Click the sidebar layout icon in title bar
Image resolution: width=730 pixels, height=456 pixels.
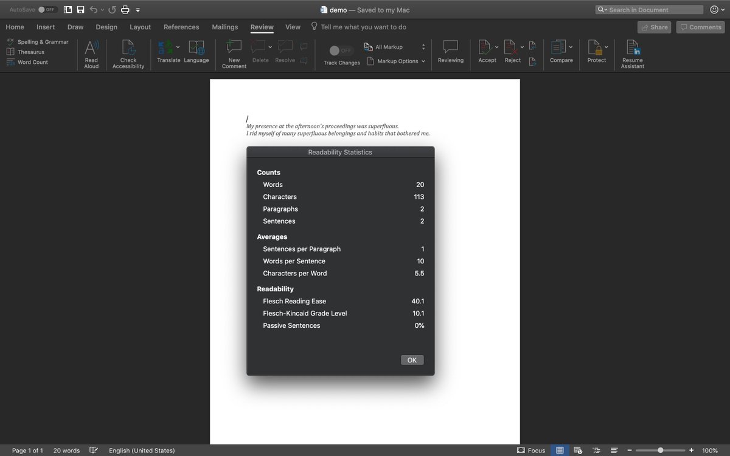pyautogui.click(x=68, y=10)
